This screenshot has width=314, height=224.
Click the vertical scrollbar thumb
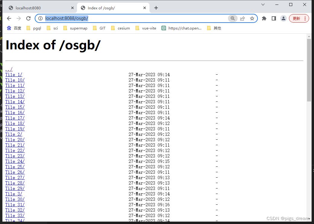(x=309, y=69)
